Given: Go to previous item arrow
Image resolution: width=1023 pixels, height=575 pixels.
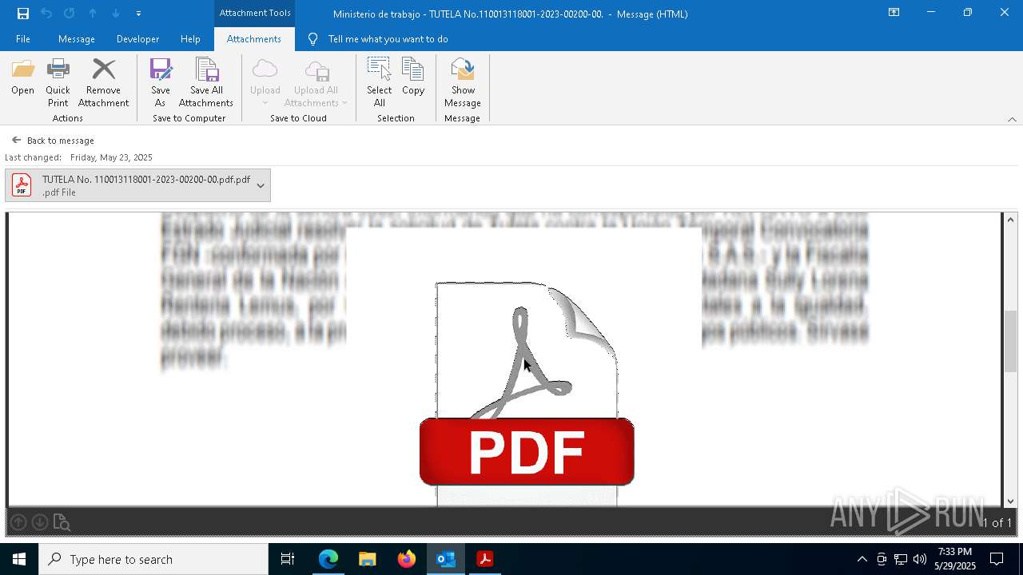Looking at the screenshot, I should pyautogui.click(x=93, y=14).
